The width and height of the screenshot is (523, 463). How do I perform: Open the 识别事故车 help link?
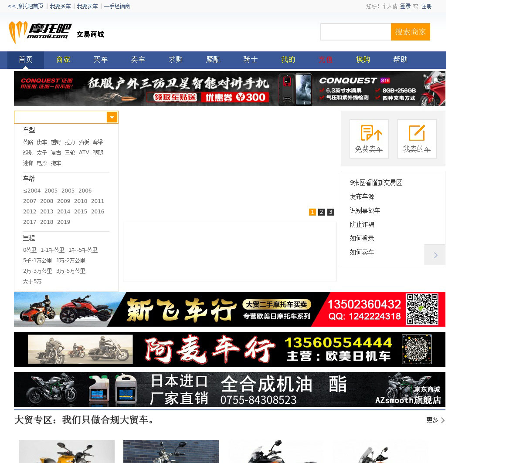(x=365, y=210)
